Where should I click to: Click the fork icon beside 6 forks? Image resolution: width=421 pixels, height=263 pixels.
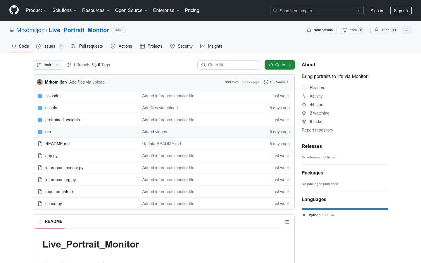304,122
